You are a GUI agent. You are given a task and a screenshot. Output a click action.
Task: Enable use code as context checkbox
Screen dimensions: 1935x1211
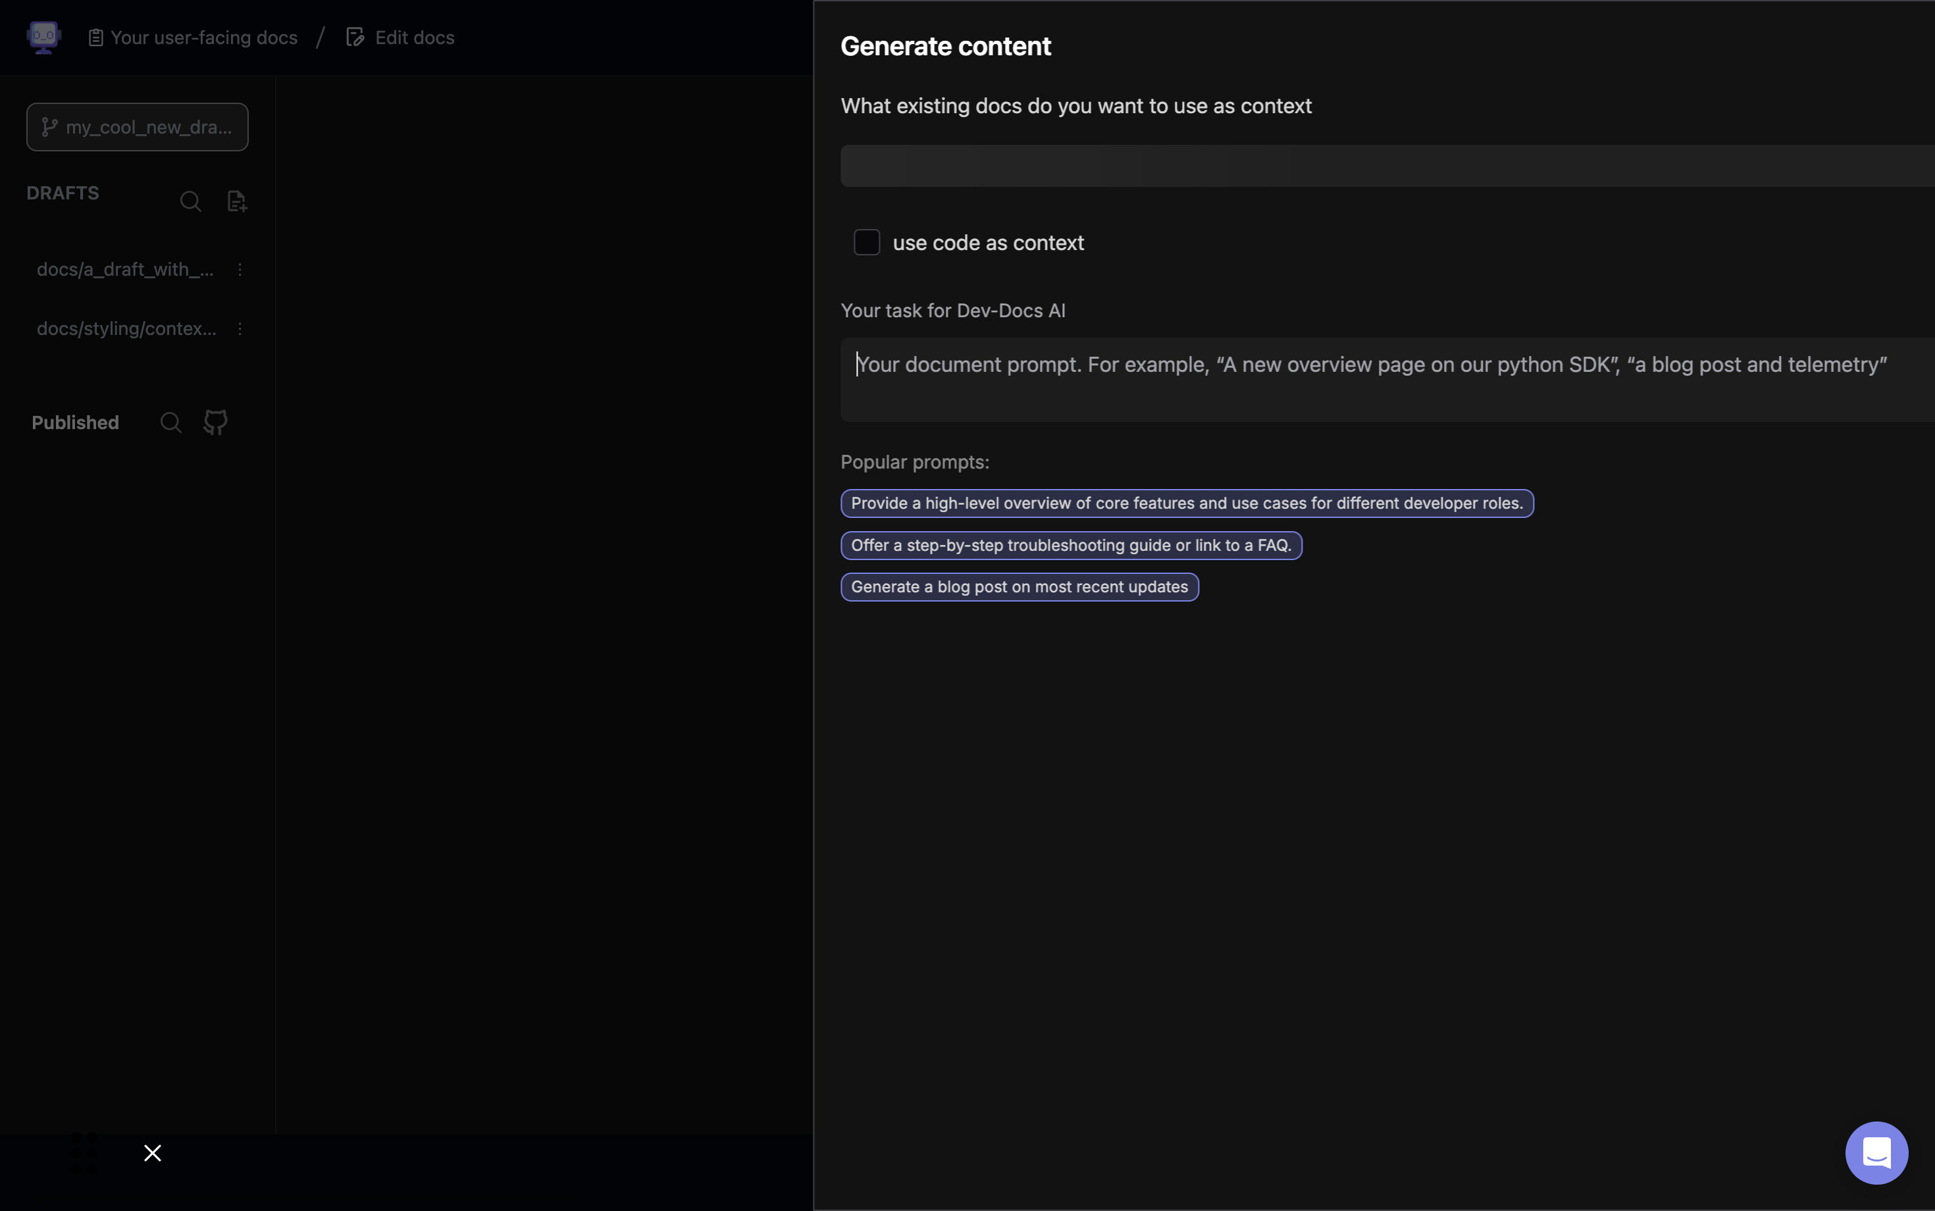tap(867, 243)
